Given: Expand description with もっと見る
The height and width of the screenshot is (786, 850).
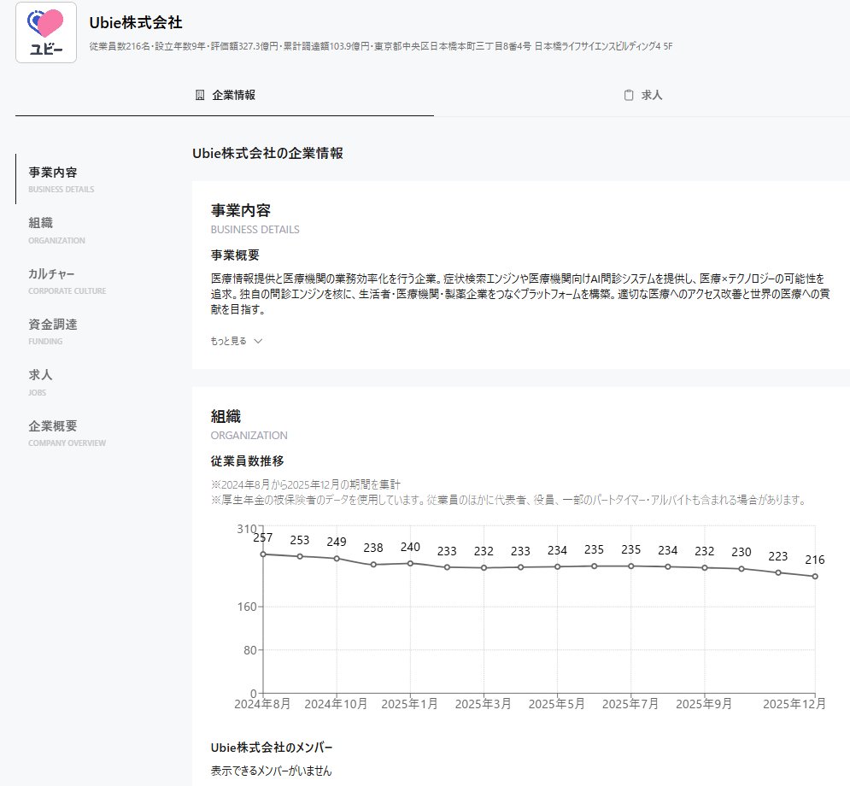Looking at the screenshot, I should pyautogui.click(x=237, y=341).
